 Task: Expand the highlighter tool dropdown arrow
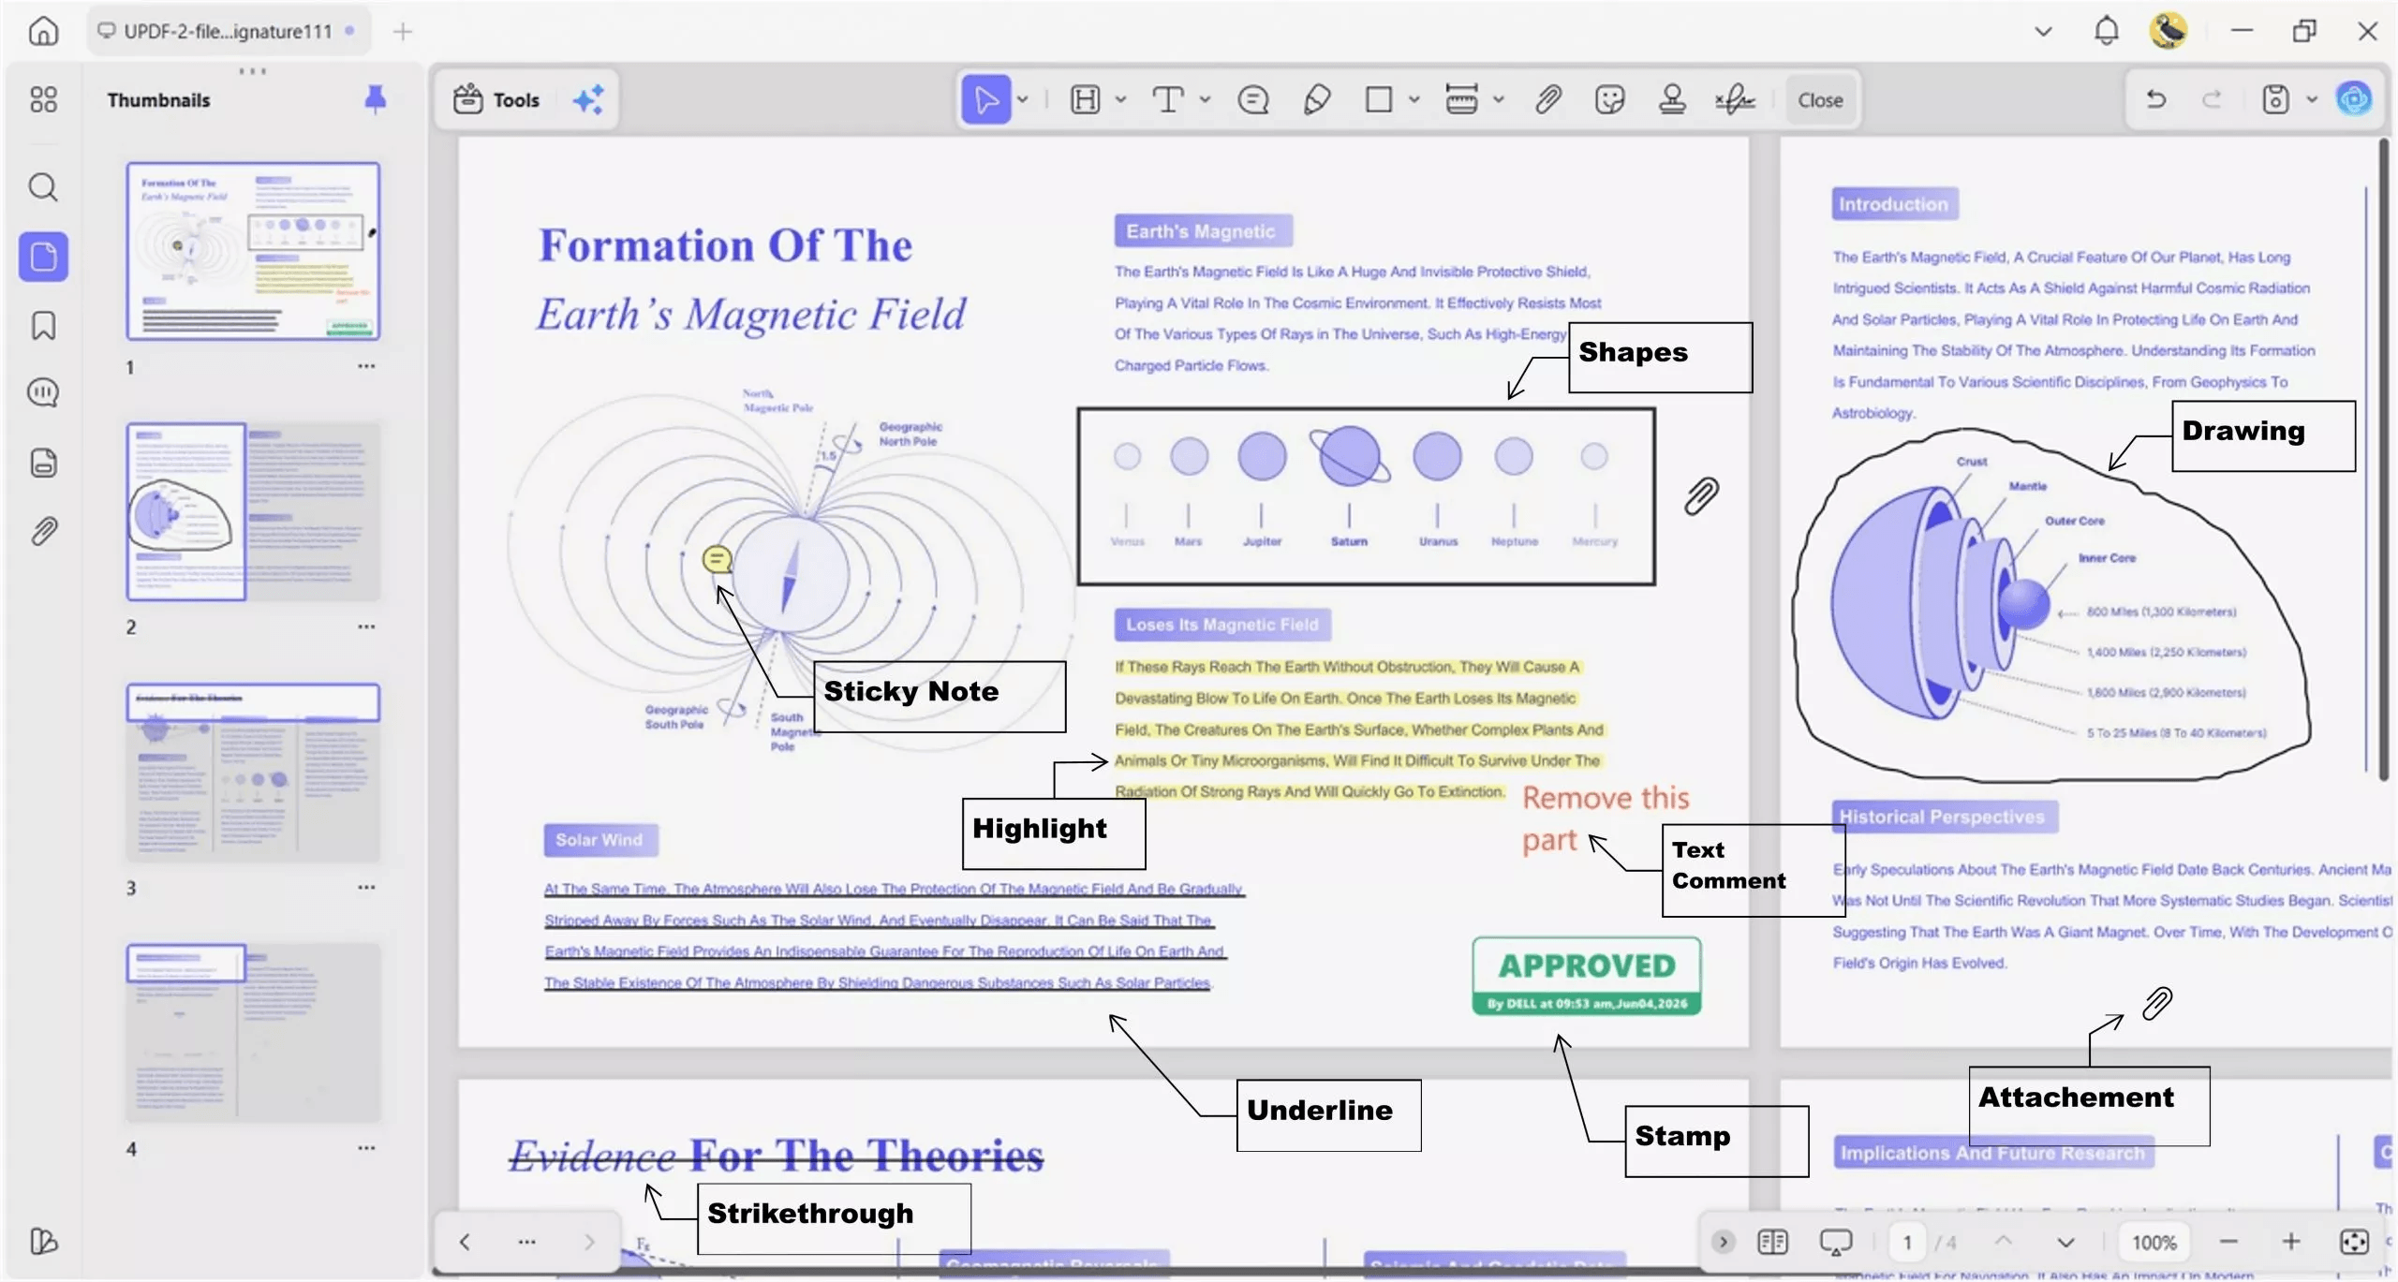tap(1119, 99)
